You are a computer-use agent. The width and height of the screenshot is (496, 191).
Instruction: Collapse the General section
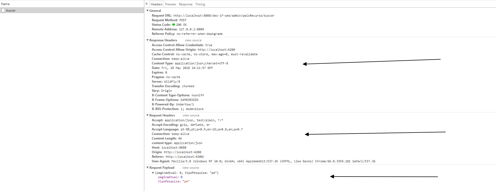click(148, 10)
